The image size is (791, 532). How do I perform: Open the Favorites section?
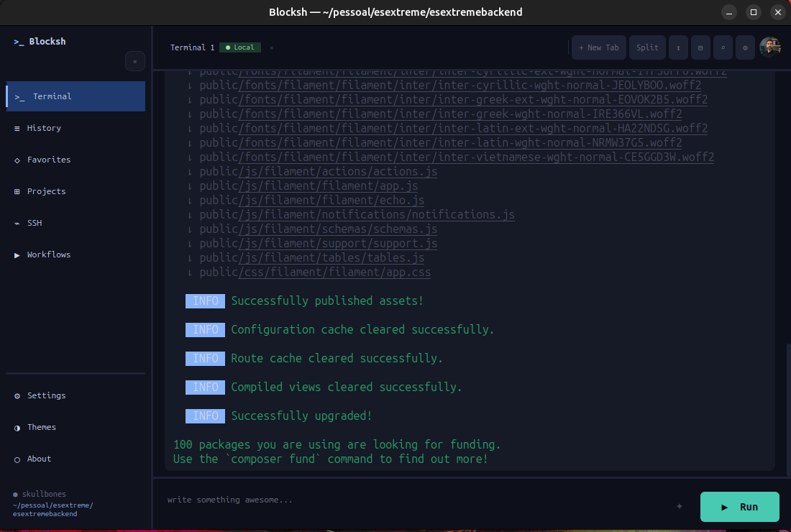click(76, 160)
